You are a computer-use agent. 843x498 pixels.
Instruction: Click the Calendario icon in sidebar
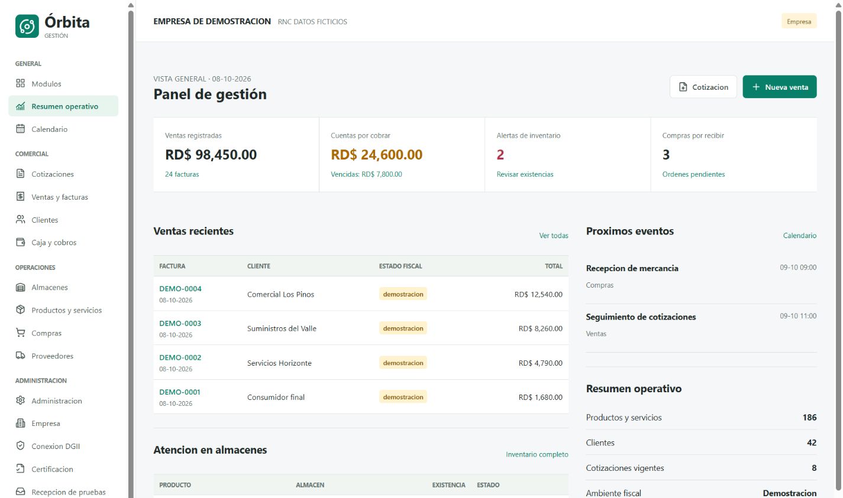(x=20, y=129)
